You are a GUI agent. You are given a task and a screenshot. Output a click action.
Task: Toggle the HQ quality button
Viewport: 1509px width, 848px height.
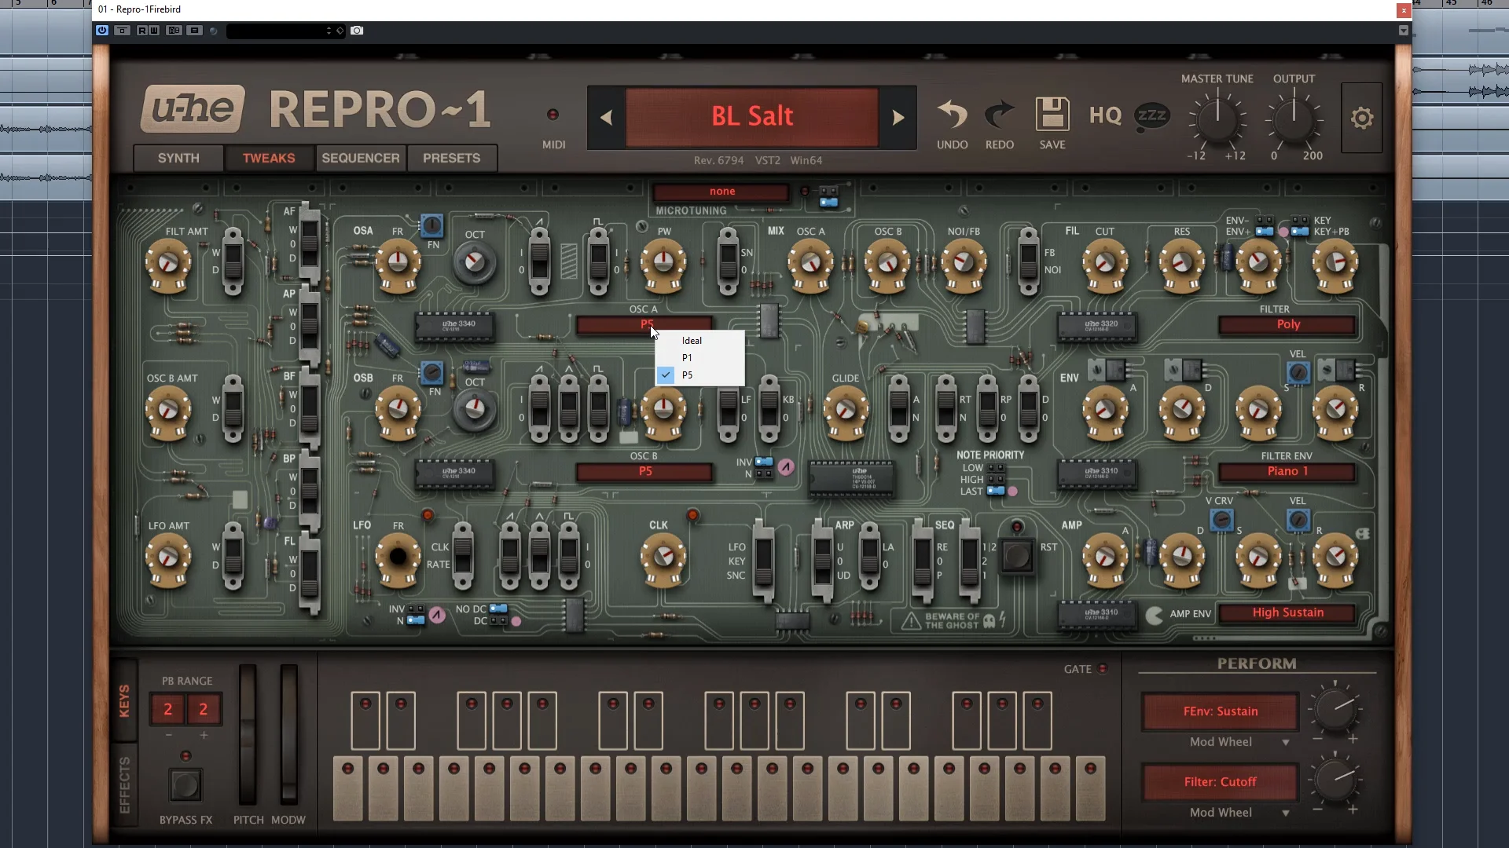pyautogui.click(x=1105, y=116)
